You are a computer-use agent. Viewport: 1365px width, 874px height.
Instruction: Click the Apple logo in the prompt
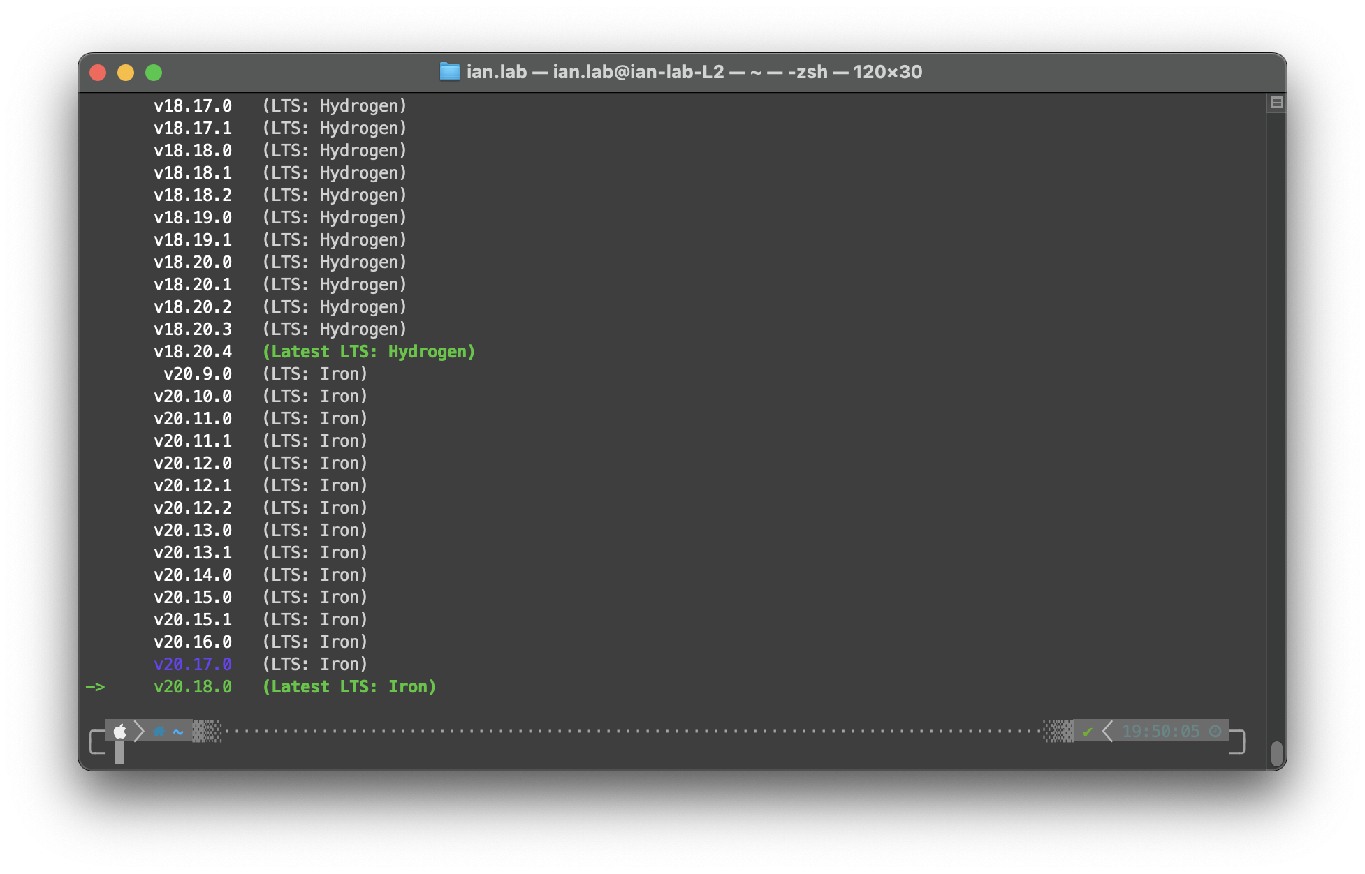click(120, 731)
